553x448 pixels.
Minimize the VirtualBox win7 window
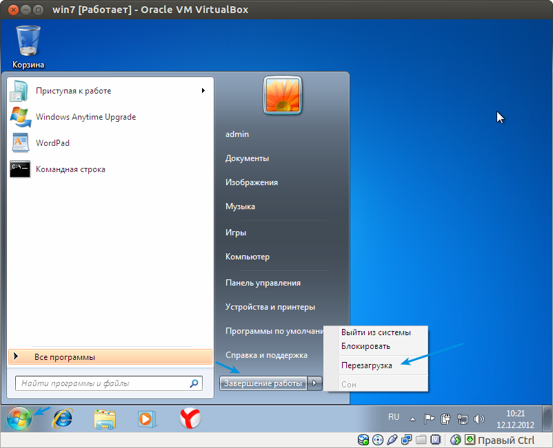pos(26,10)
